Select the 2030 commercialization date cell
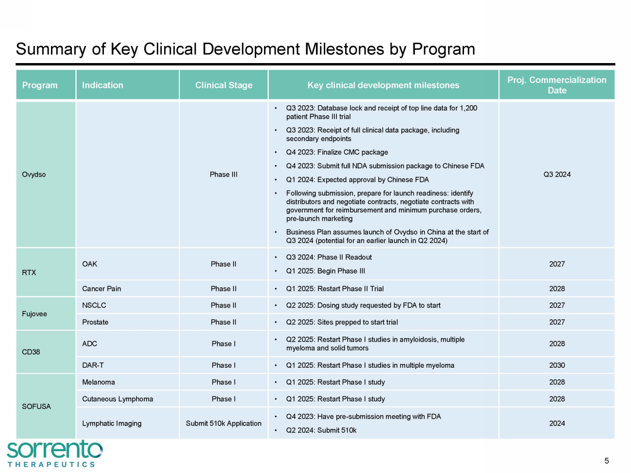631x473 pixels. point(557,365)
